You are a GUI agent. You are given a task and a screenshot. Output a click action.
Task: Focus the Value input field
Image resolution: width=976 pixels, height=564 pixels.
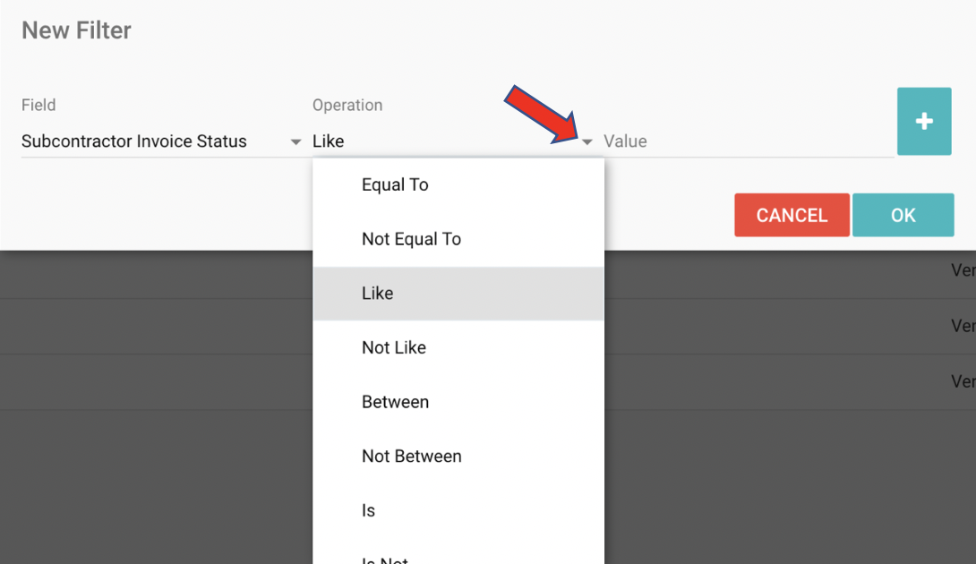tap(749, 141)
